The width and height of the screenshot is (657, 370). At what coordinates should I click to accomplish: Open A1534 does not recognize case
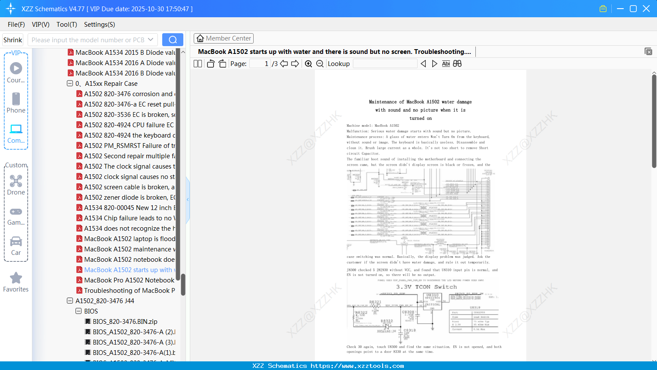tap(125, 228)
